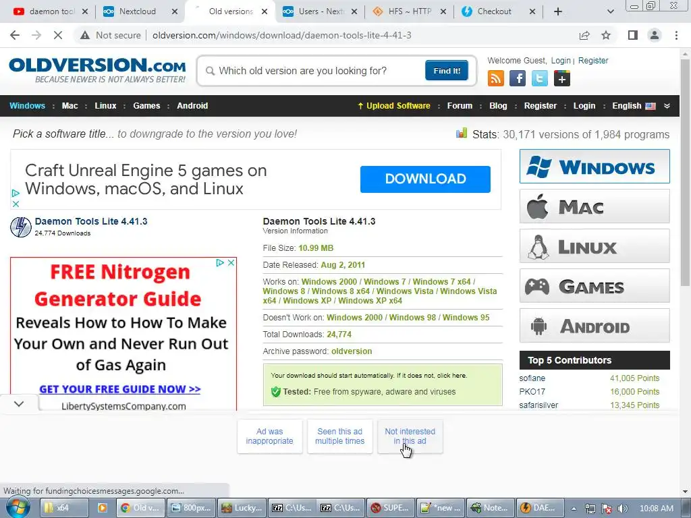Close the Unreal Engine banner ad X
Viewport: 691px width, 518px height.
pyautogui.click(x=16, y=204)
